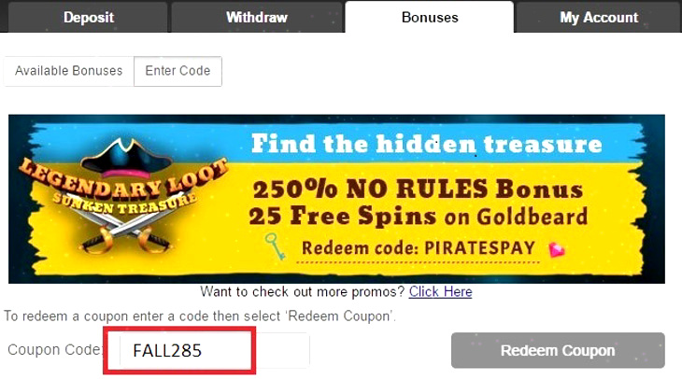The height and width of the screenshot is (379, 682).
Task: Click the Redeem Coupon button
Action: [558, 350]
